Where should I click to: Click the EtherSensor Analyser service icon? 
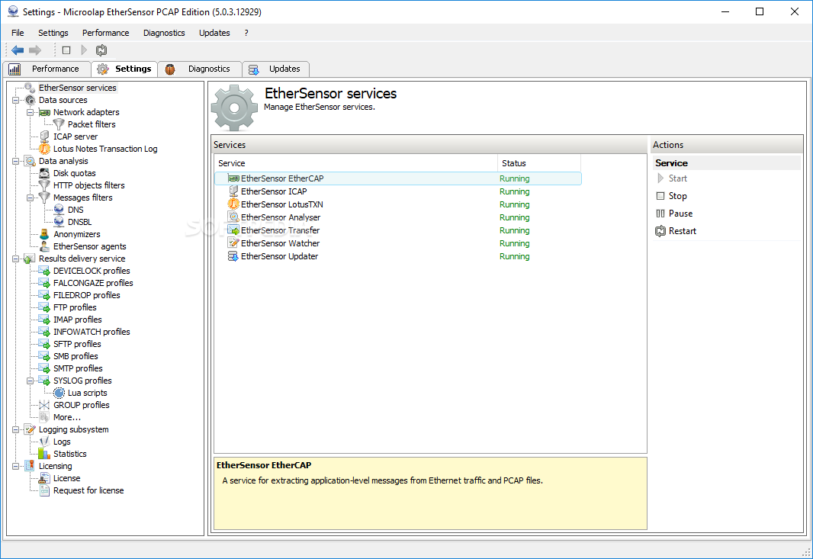point(234,217)
